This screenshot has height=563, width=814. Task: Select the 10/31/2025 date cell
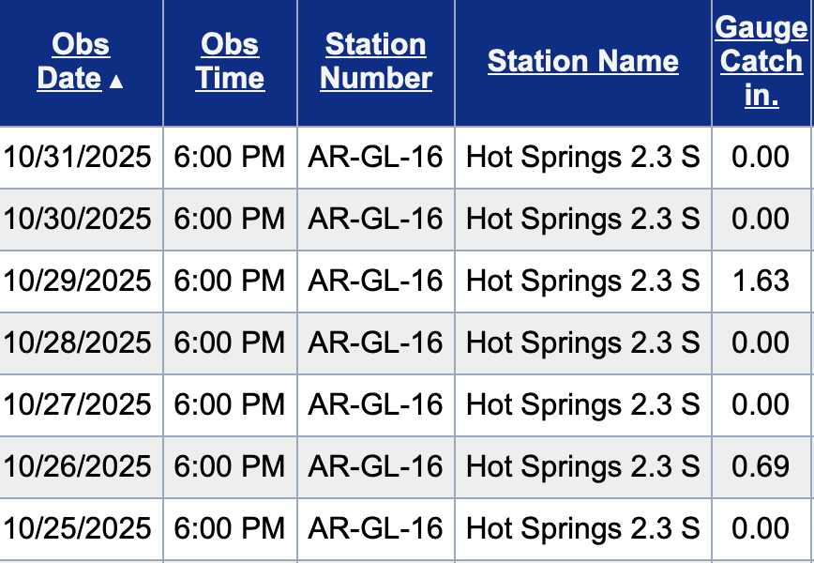(x=77, y=157)
